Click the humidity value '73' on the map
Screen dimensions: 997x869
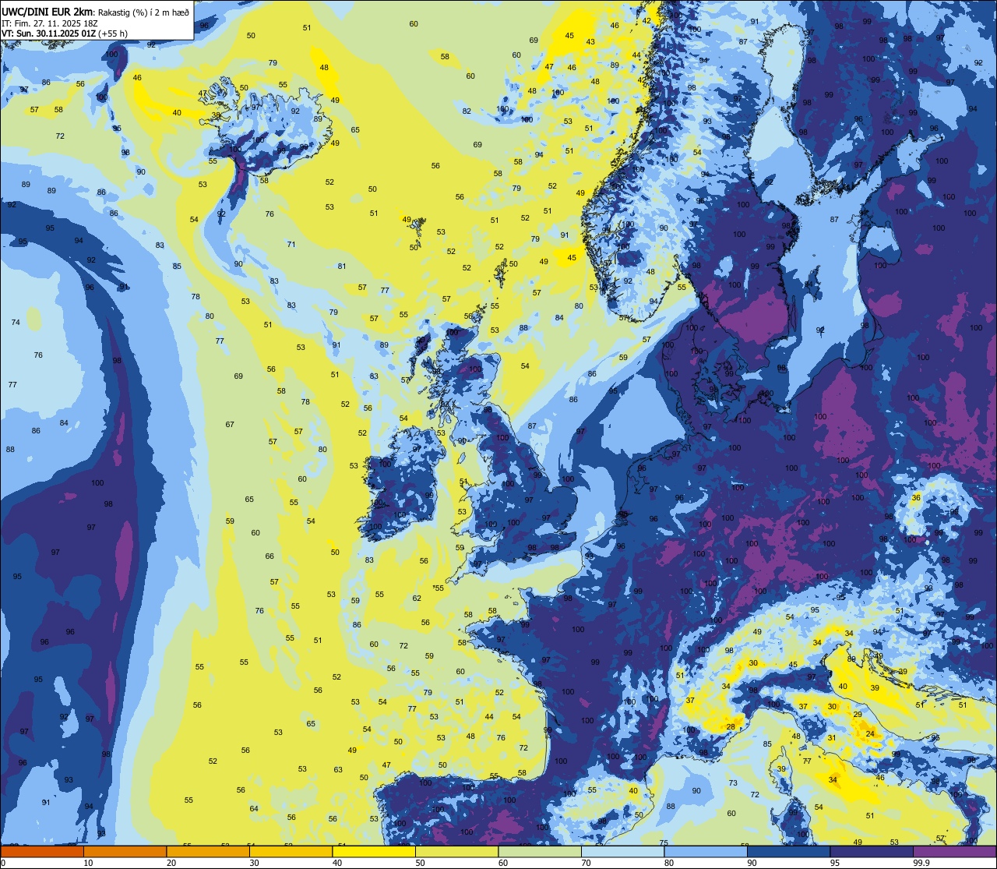click(x=733, y=782)
